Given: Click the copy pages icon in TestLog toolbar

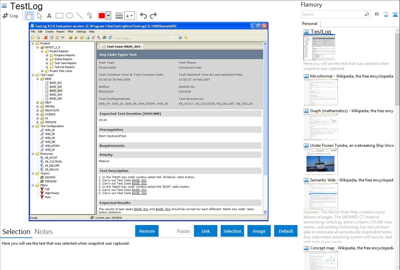Looking at the screenshot, I should click(x=51, y=38).
